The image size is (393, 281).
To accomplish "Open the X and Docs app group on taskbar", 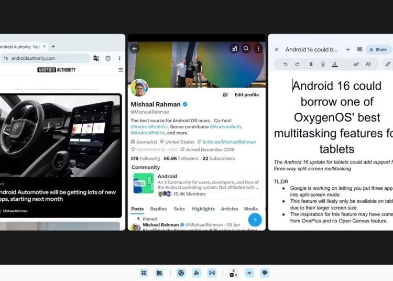I will click(x=233, y=273).
